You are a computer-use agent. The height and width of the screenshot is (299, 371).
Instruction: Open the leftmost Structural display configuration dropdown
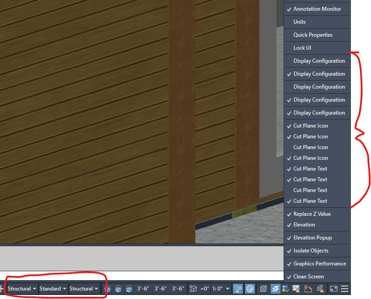[x=21, y=289]
